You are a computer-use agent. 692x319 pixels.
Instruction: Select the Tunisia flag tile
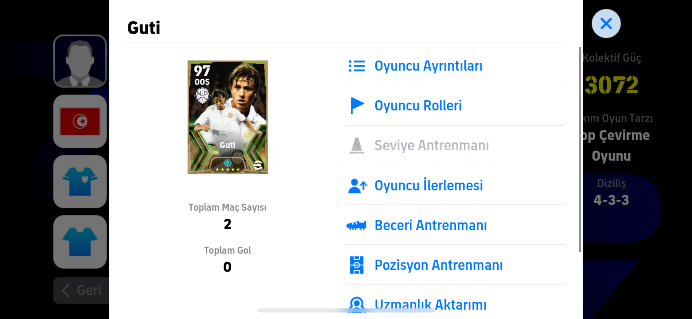point(80,121)
